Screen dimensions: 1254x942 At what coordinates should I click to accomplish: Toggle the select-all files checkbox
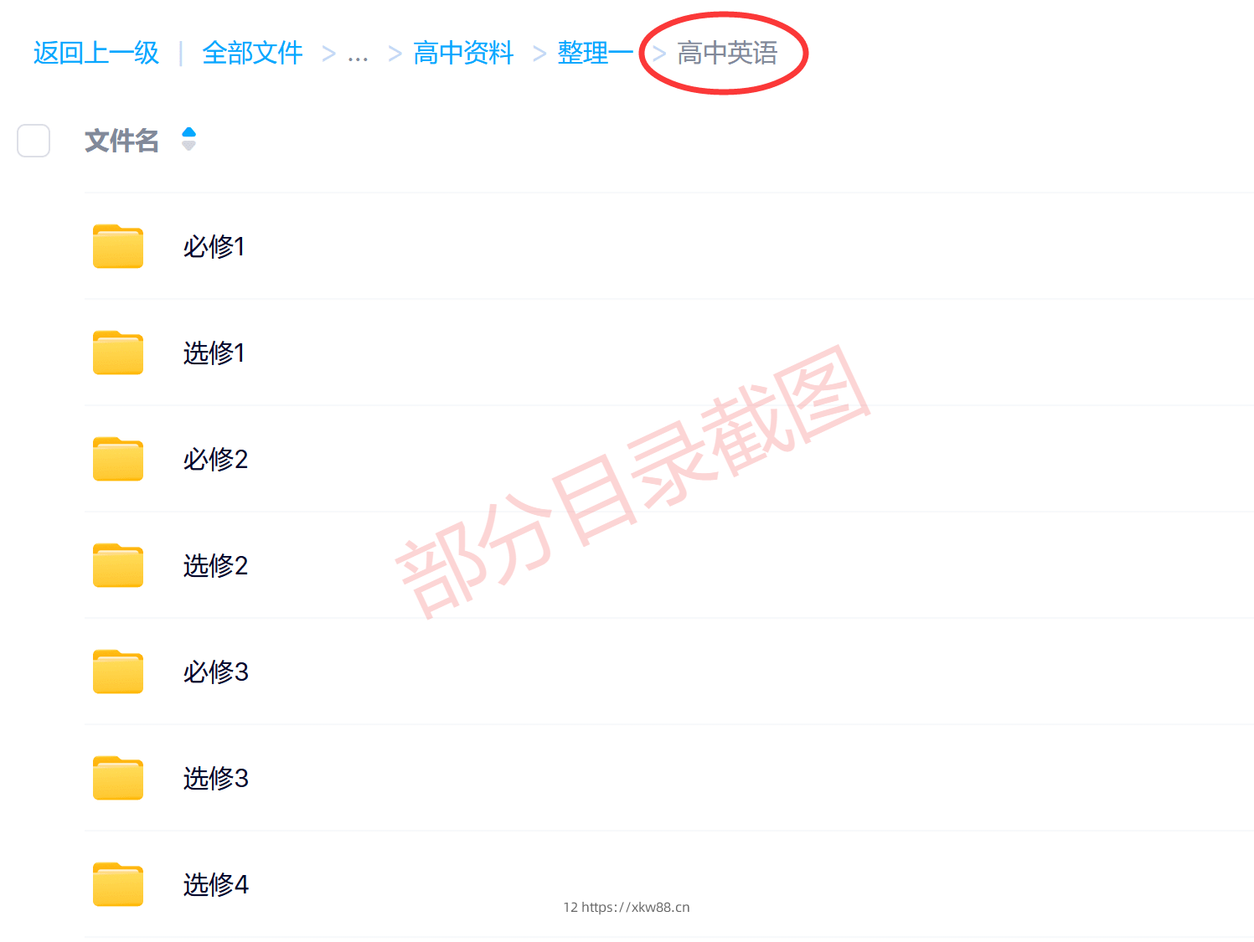(34, 141)
